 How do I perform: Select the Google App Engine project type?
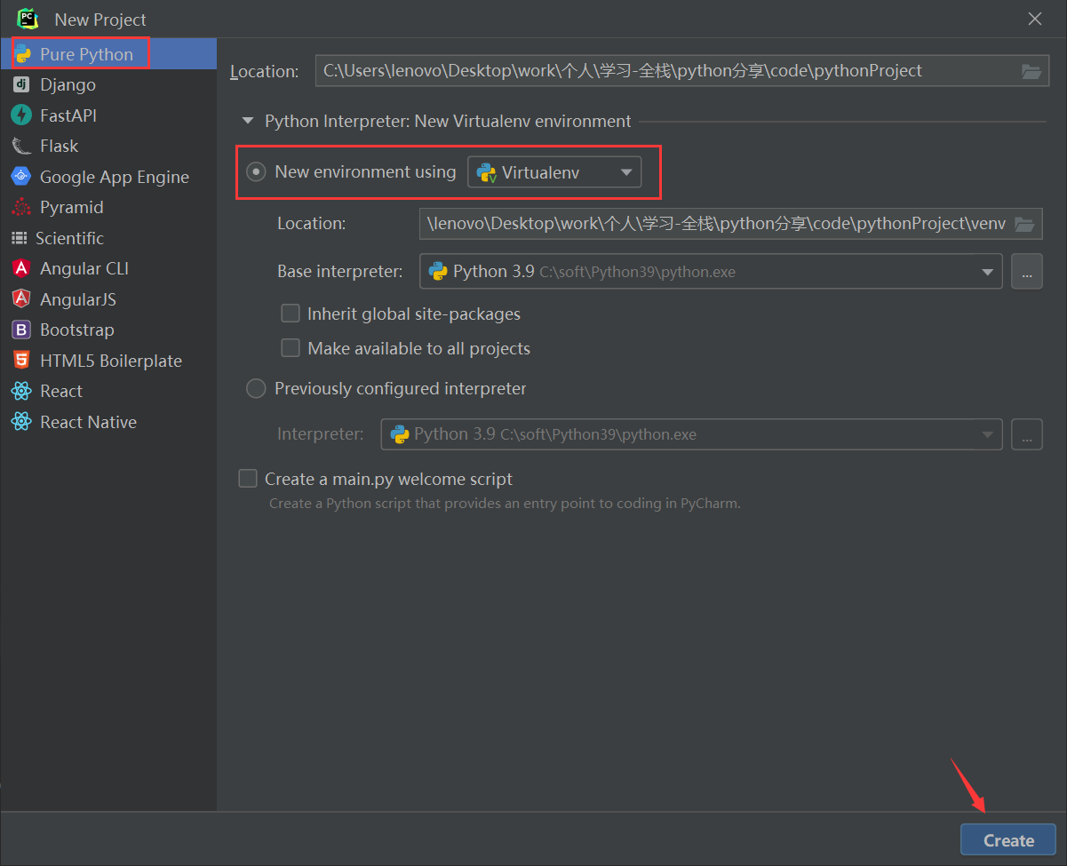coord(108,177)
